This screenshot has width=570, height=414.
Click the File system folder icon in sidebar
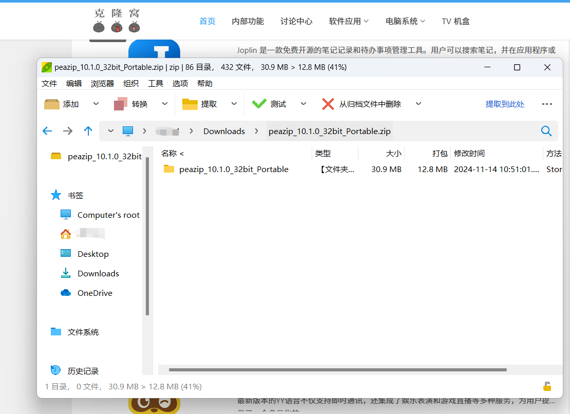(56, 331)
